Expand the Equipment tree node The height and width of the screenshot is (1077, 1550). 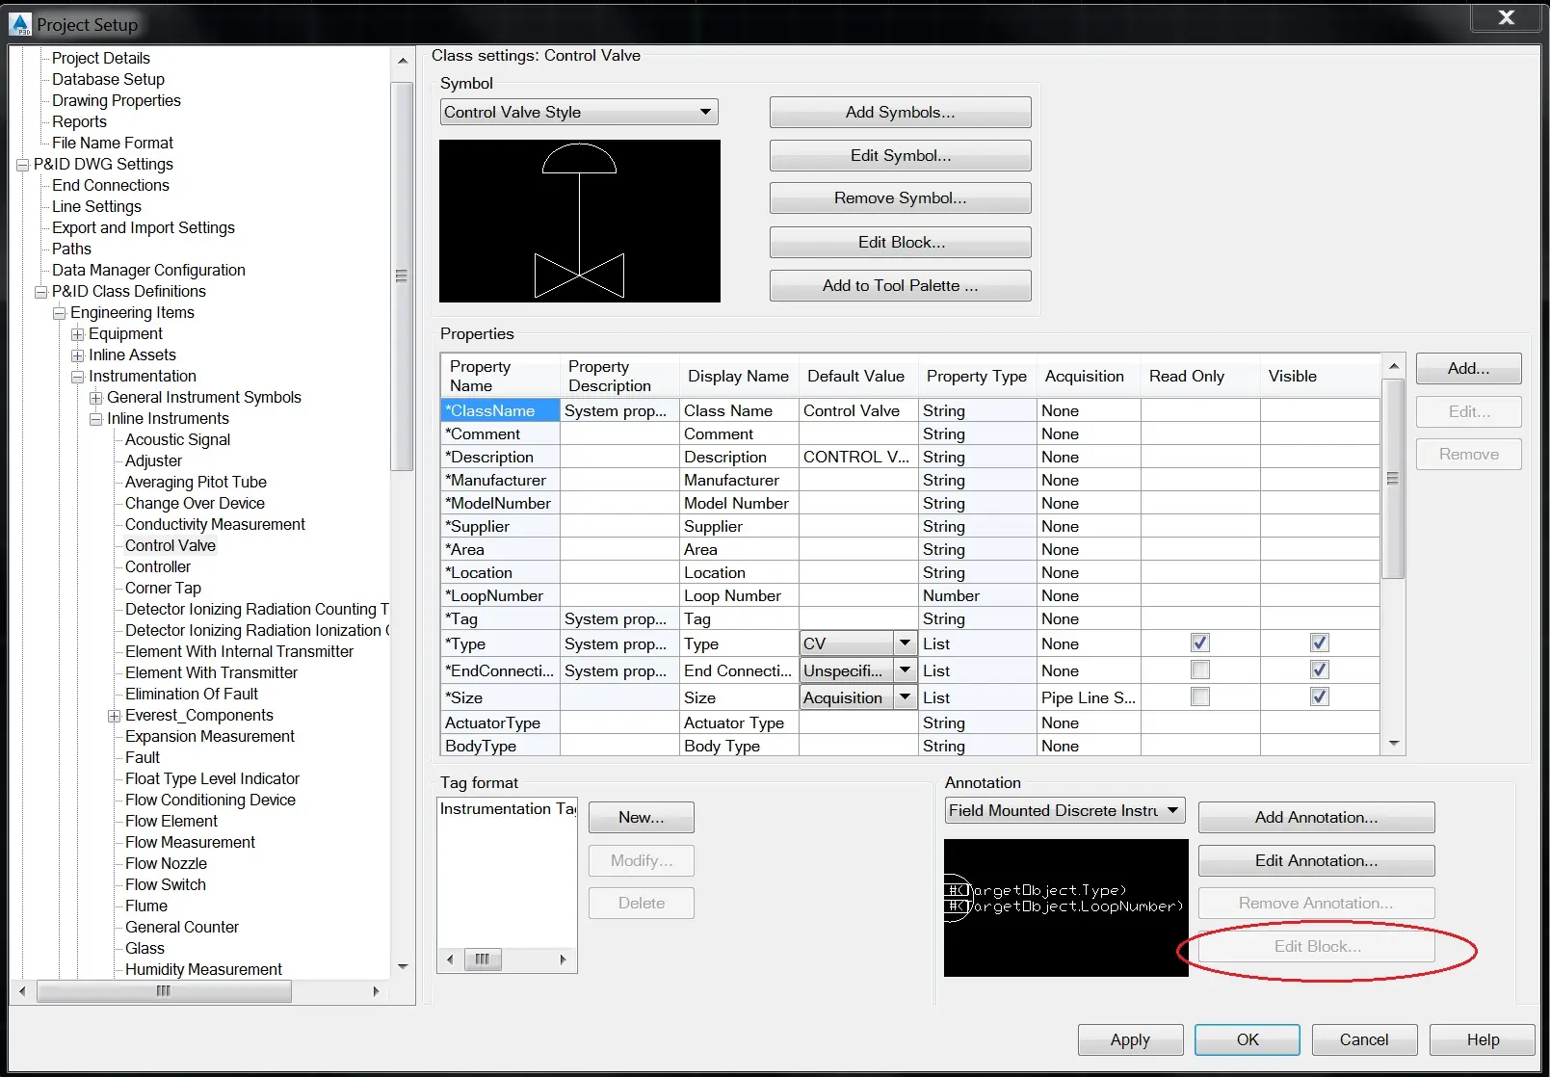[77, 334]
